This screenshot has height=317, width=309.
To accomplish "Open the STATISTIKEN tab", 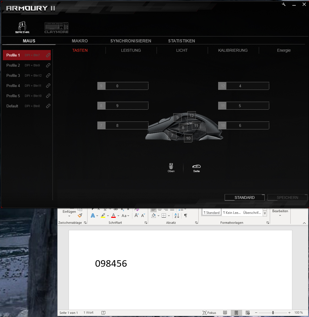I will [181, 41].
